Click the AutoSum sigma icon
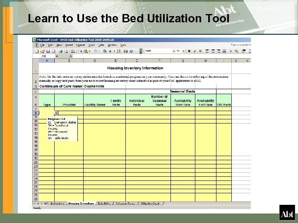This screenshot has width=298, height=223. 110,51
